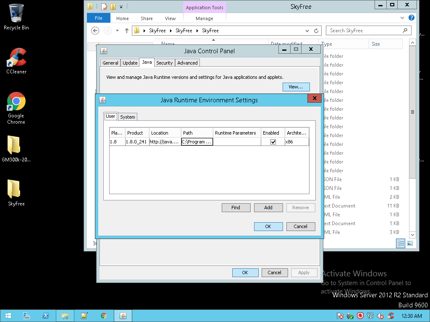Open the Update tab in Java Control Panel
The width and height of the screenshot is (430, 322).
(130, 63)
